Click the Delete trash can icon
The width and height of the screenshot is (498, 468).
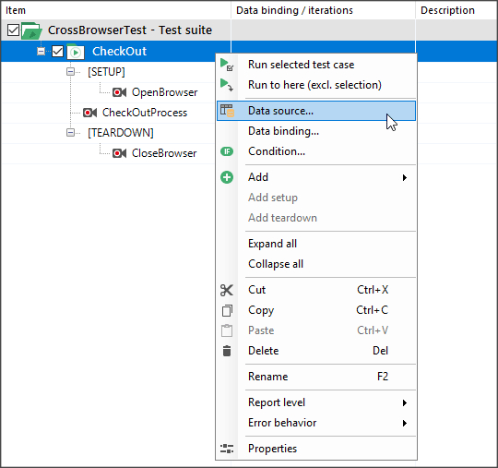point(227,351)
